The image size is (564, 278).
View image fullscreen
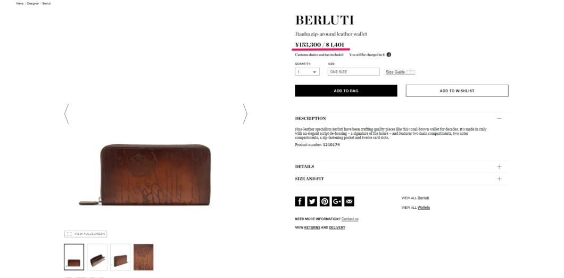86,234
